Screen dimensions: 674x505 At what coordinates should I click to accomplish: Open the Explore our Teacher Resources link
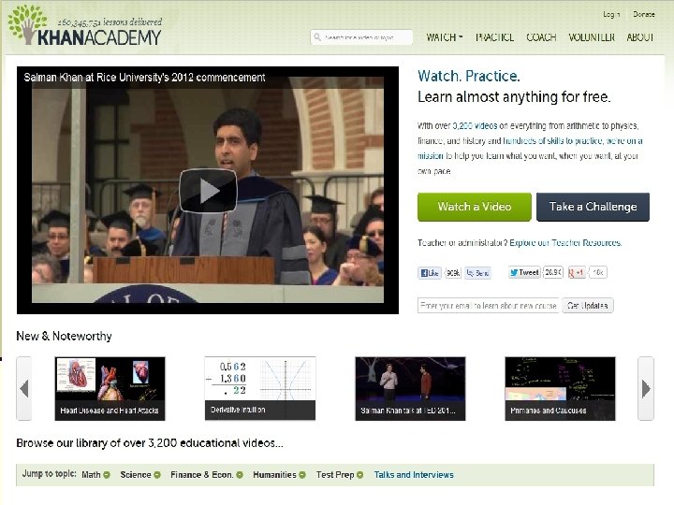point(565,243)
